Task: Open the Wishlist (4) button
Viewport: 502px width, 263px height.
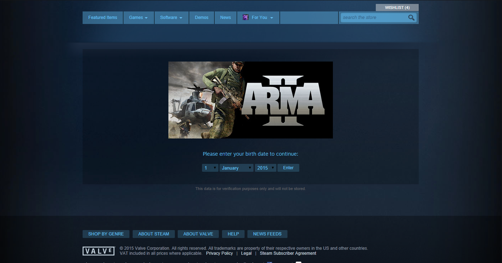Action: 397,8
